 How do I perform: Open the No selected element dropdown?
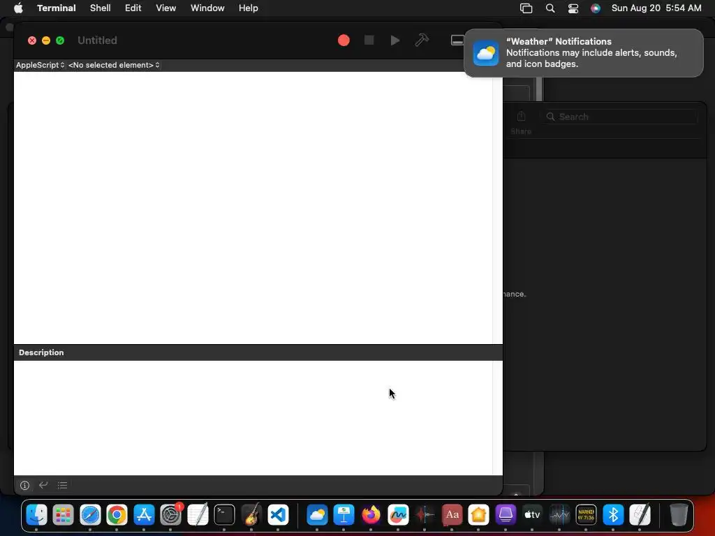click(114, 65)
